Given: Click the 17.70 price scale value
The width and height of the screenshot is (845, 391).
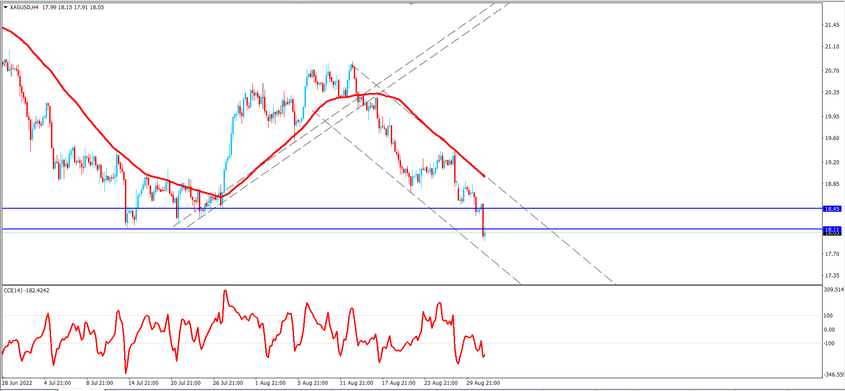Looking at the screenshot, I should click(x=832, y=254).
